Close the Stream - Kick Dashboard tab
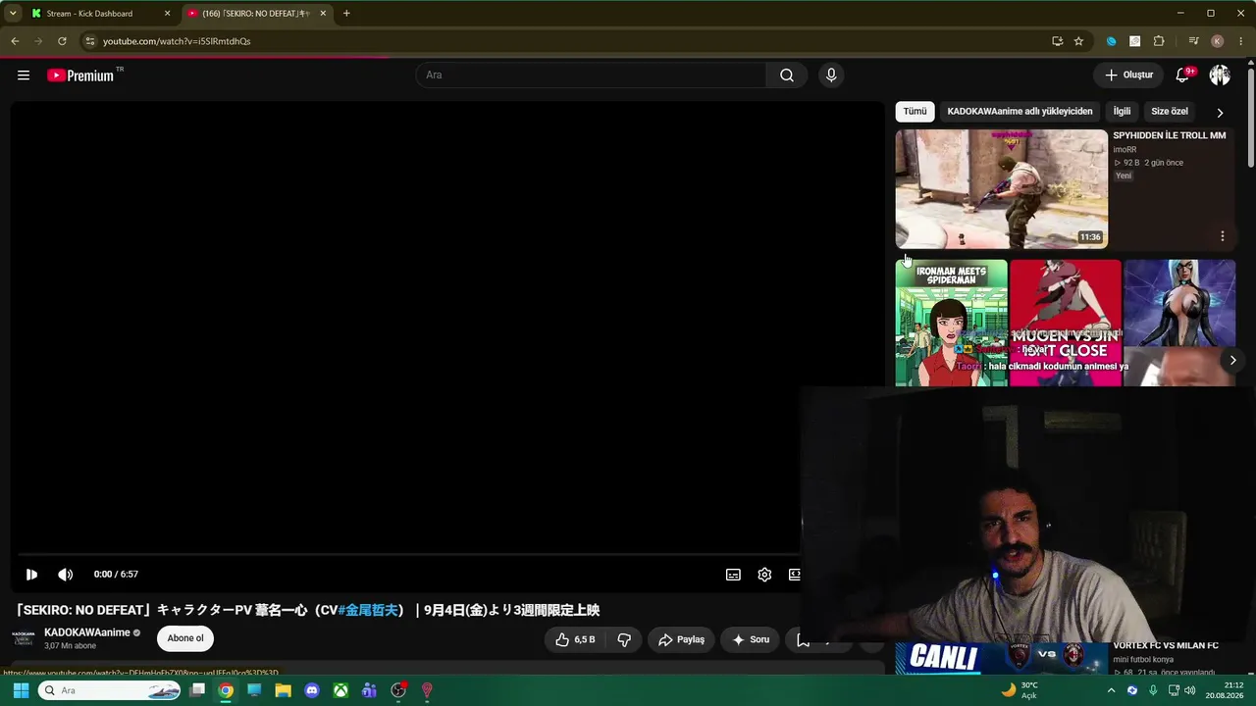Screen dimensions: 1256x706 [167, 14]
